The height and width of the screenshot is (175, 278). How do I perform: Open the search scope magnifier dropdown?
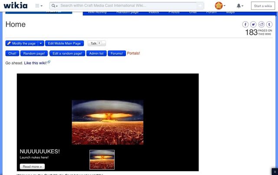55,6
